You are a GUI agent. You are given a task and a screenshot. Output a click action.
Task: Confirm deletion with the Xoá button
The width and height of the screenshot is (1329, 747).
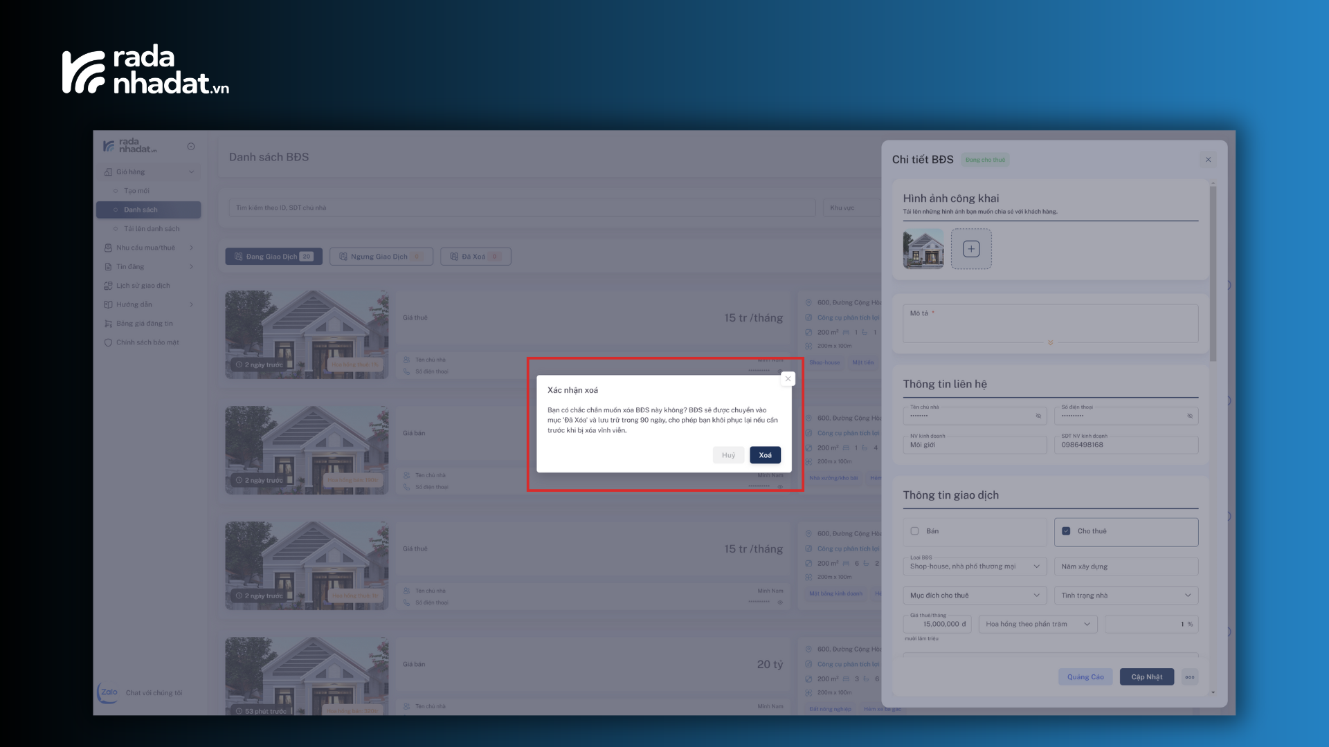[765, 455]
